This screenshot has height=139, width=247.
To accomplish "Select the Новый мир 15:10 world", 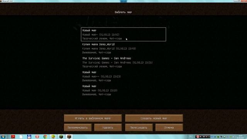I will click(x=123, y=90).
